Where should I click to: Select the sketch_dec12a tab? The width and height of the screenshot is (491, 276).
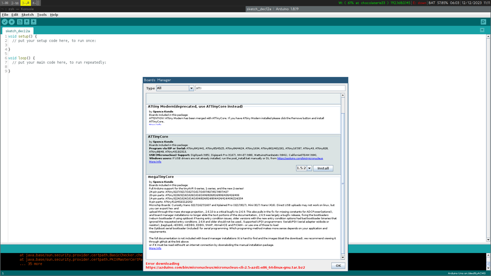18,31
